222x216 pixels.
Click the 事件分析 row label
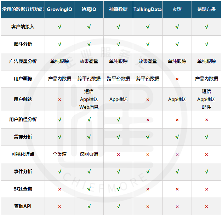point(23,171)
